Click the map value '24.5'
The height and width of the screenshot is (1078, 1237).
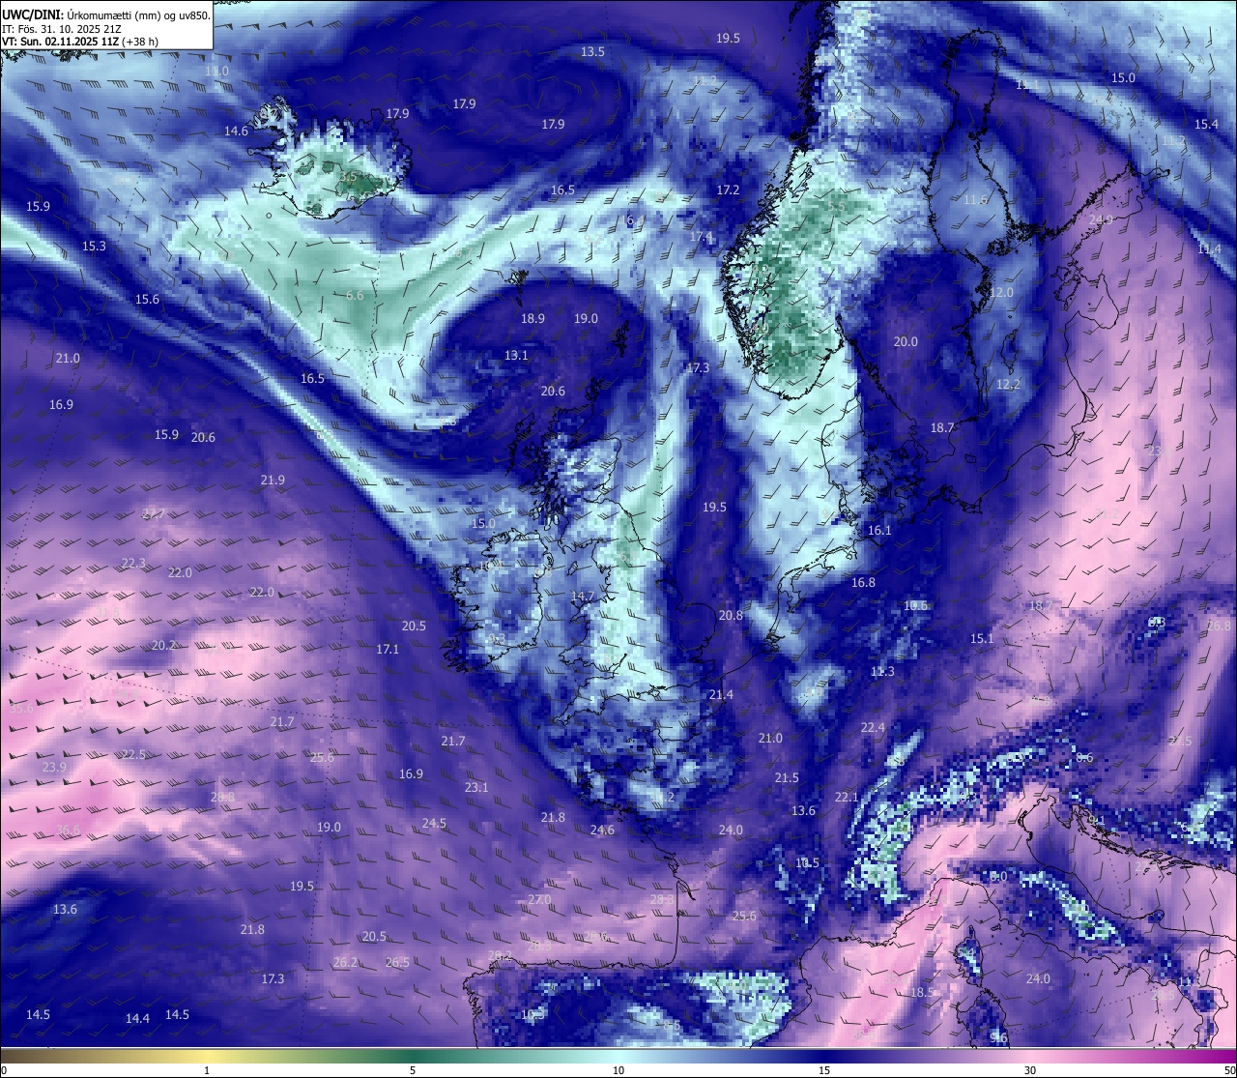(434, 823)
